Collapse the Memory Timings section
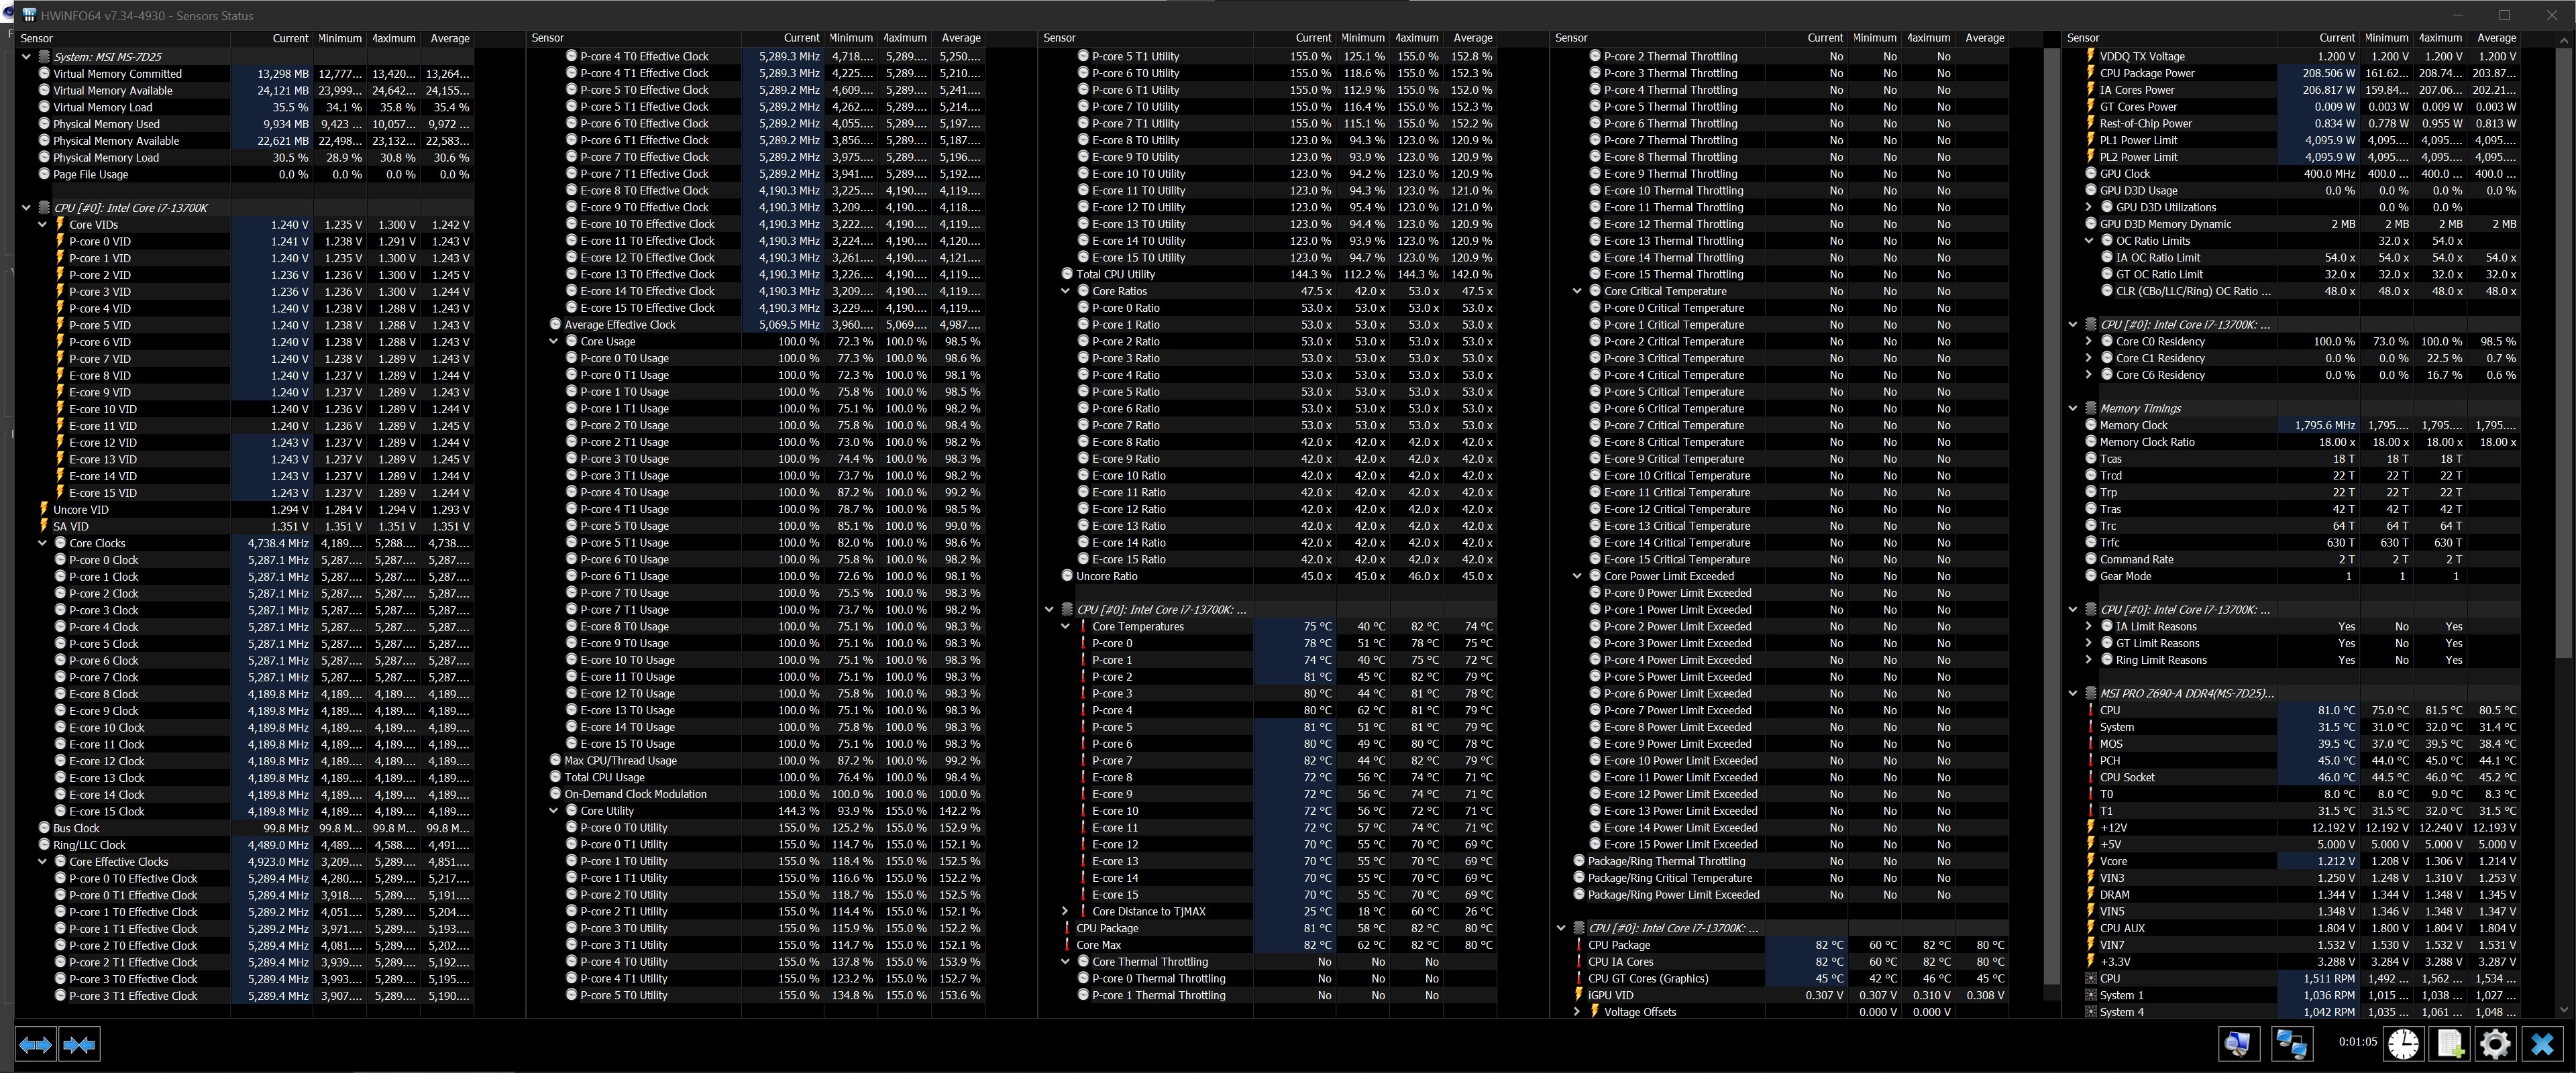Screen dimensions: 2576x1073 pyautogui.click(x=2073, y=408)
